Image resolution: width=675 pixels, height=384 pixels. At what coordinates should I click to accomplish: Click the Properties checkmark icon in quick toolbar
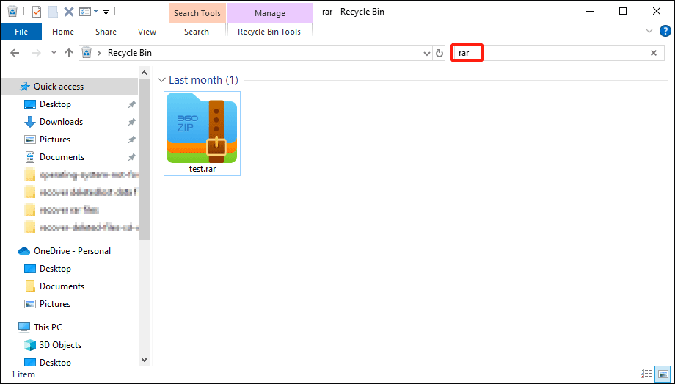pos(37,12)
